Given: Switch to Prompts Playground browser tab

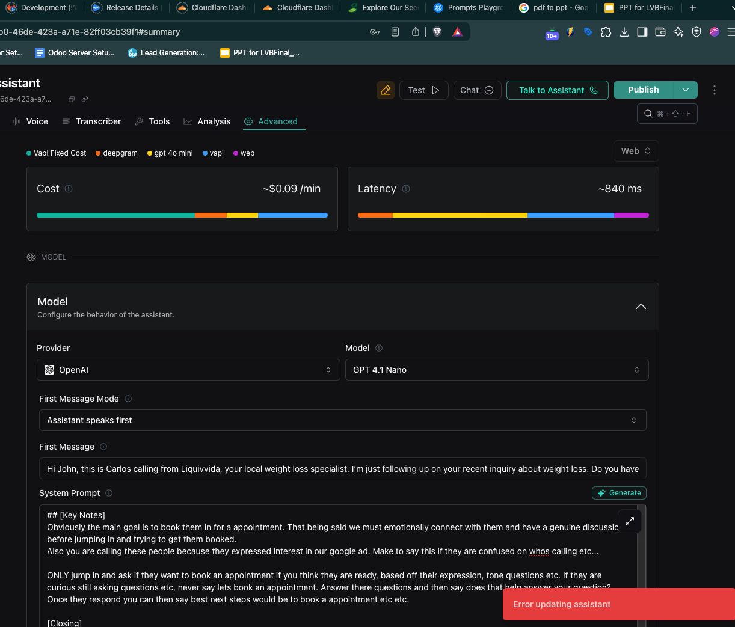Looking at the screenshot, I should pyautogui.click(x=469, y=8).
